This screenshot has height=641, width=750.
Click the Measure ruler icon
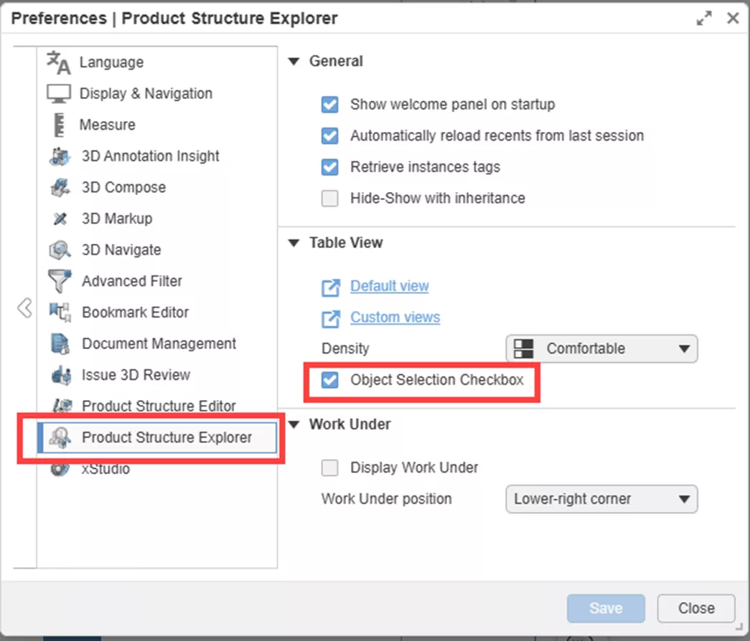(x=59, y=125)
